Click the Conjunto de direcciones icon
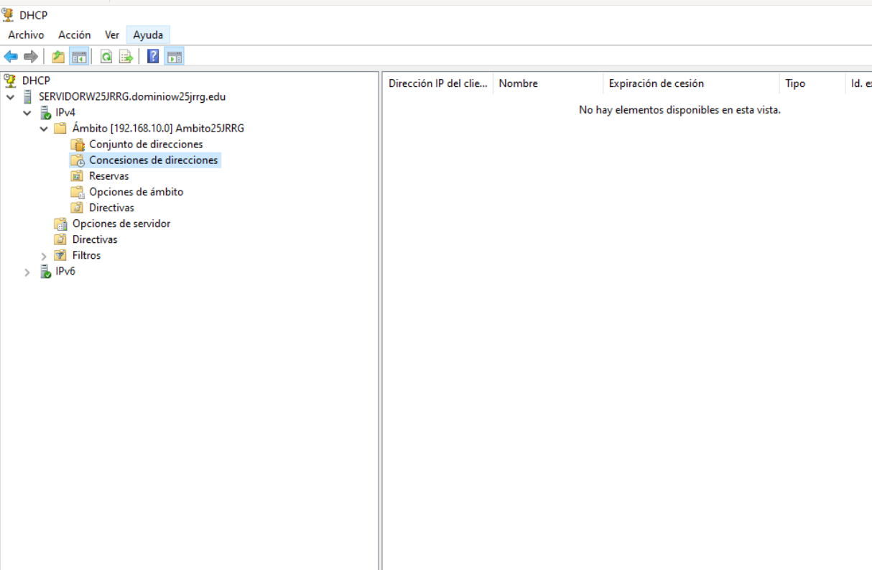The image size is (872, 570). tap(78, 144)
